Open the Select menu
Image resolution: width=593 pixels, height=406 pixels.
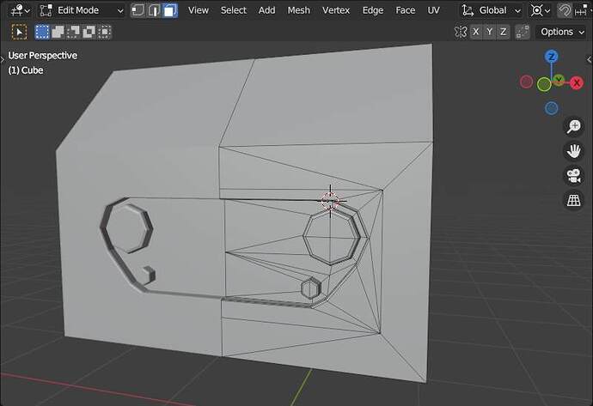tap(234, 10)
